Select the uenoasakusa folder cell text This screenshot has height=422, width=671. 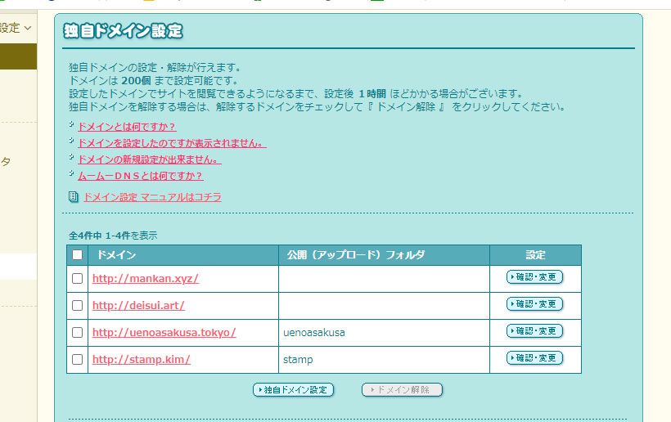(x=314, y=333)
